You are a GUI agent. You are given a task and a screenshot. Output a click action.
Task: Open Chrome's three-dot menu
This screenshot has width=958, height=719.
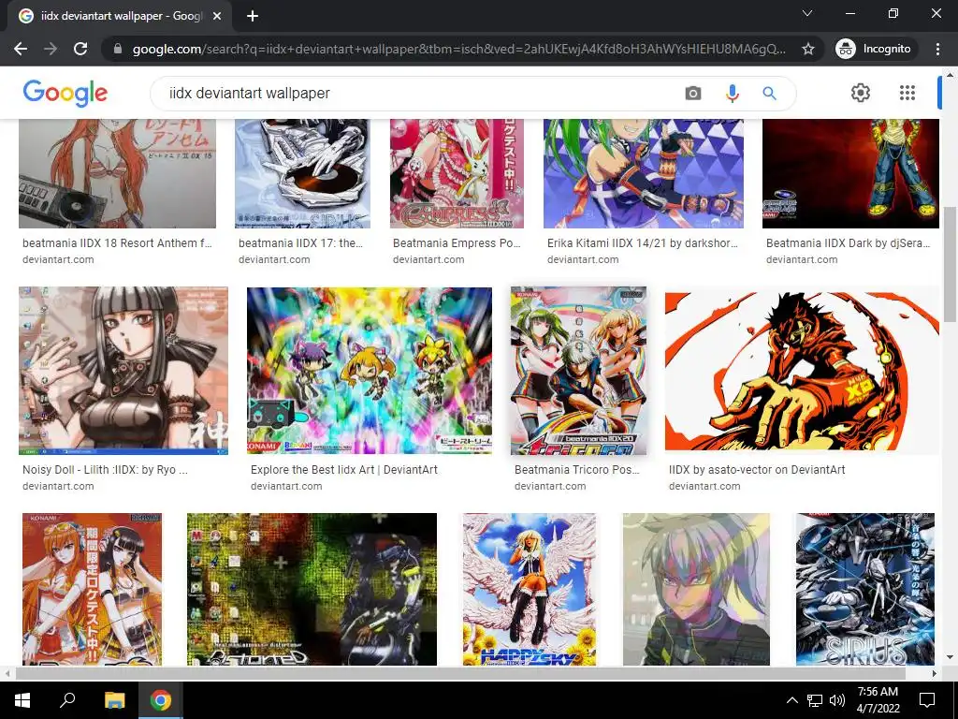(937, 49)
